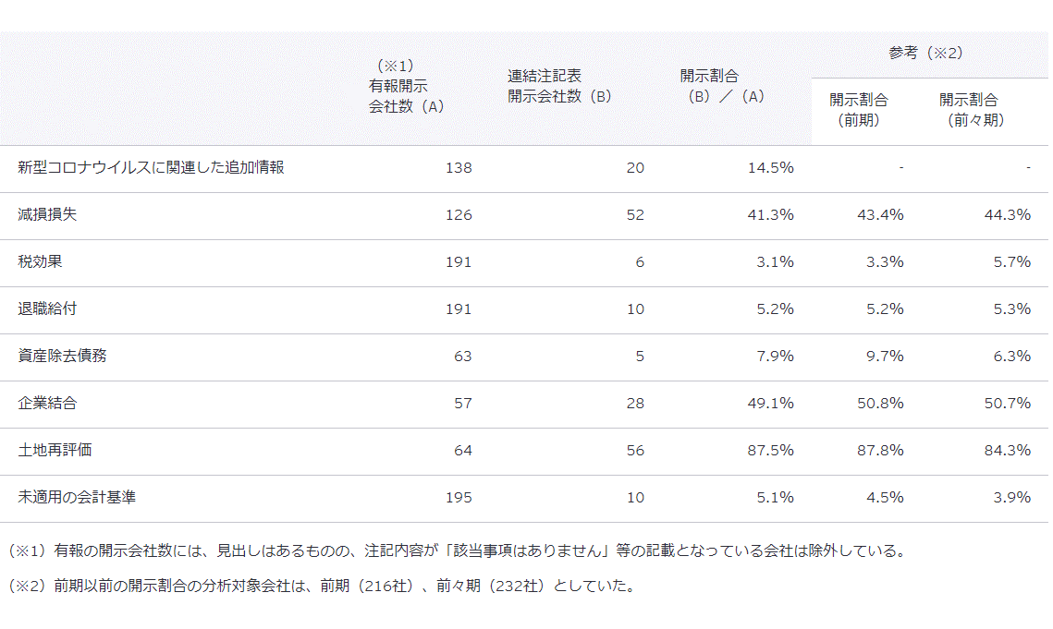The width and height of the screenshot is (1053, 629).
Task: Click the 87.5% cell for 土地再評価
Action: (770, 450)
